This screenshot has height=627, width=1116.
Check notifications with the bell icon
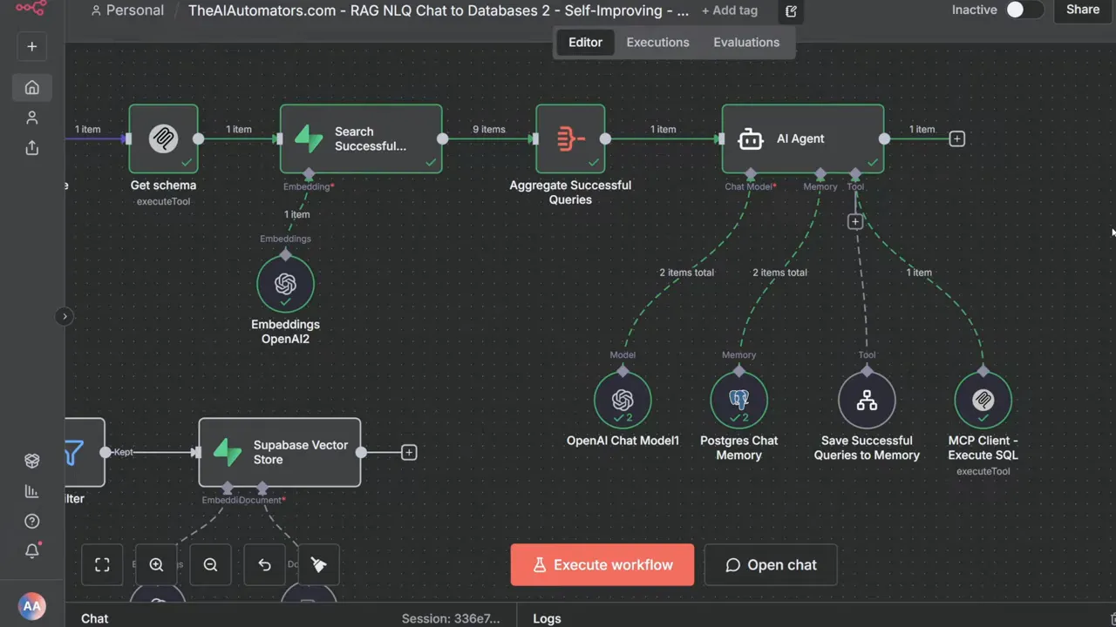coord(31,550)
